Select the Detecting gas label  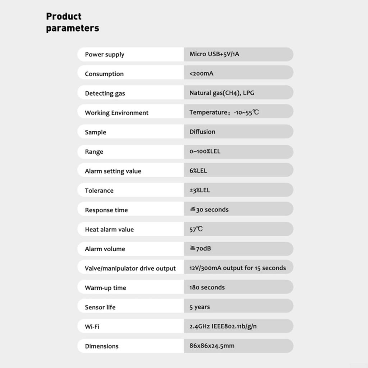(105, 93)
